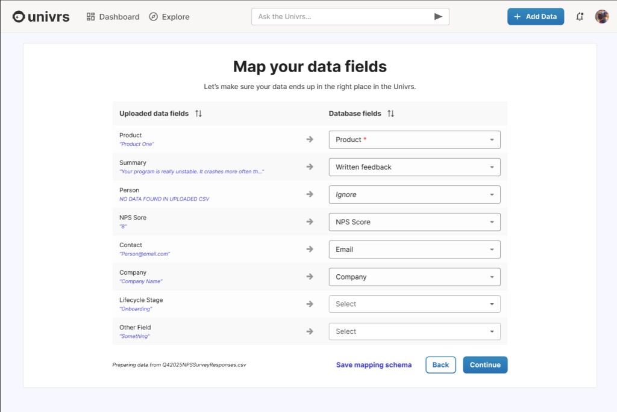Click the Summary sample feedback text
Image resolution: width=617 pixels, height=412 pixels.
(192, 171)
